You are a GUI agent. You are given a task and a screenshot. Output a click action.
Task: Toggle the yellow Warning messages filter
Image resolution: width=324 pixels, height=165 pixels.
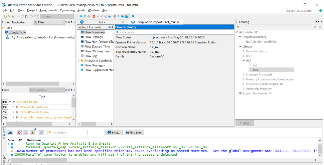click(32, 133)
